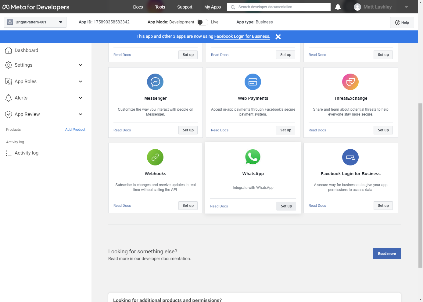Open the notifications bell
The image size is (423, 302).
point(338,7)
